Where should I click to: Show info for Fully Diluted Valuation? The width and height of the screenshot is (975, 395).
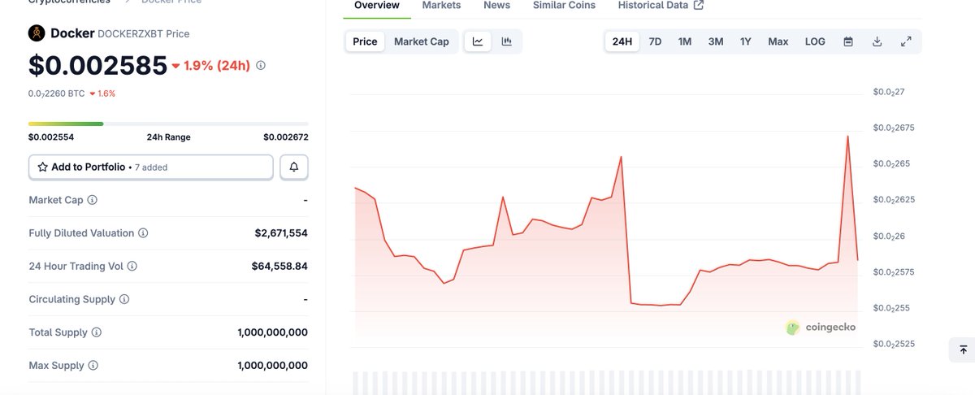click(143, 233)
